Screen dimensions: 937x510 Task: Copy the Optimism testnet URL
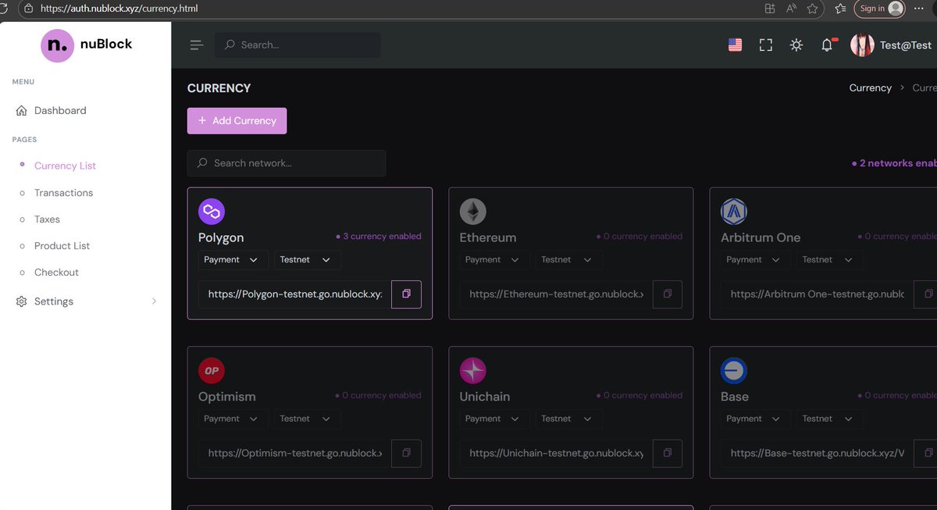click(406, 453)
